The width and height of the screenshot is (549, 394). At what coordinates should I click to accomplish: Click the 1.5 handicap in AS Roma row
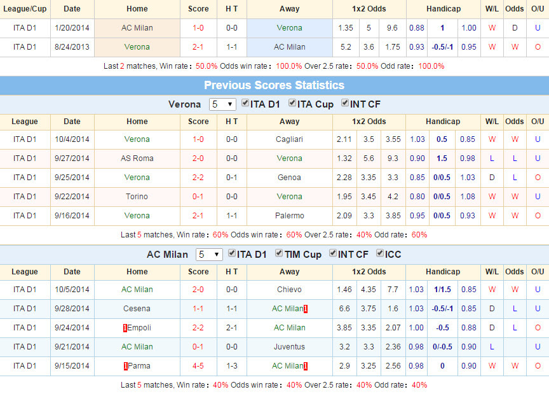tap(442, 158)
